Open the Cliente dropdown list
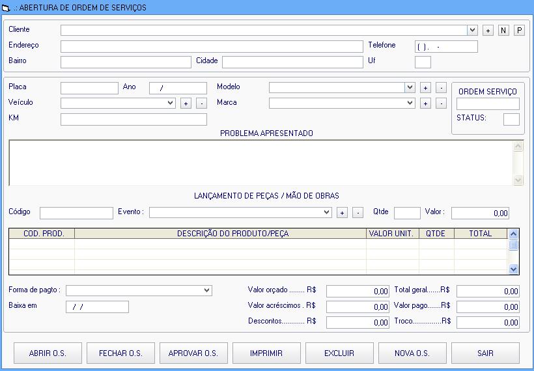The width and height of the screenshot is (534, 371). pyautogui.click(x=472, y=31)
